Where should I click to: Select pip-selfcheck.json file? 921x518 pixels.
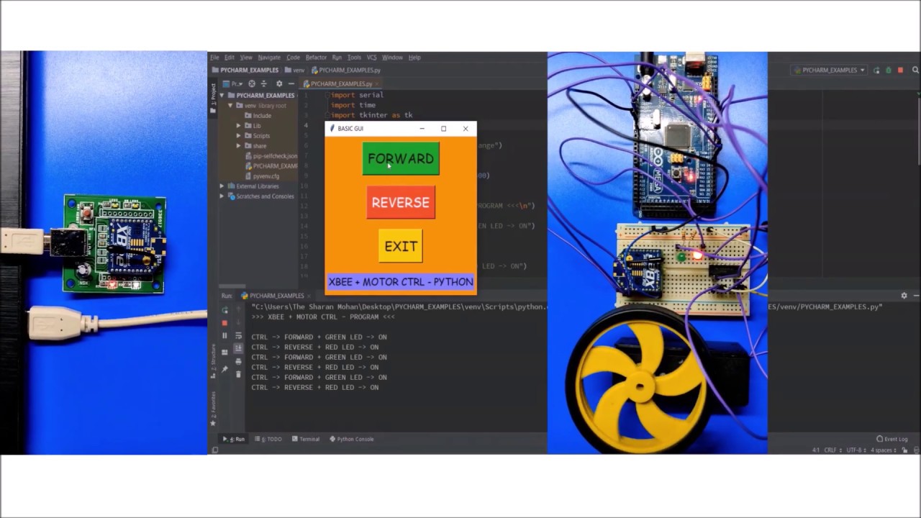pos(271,155)
